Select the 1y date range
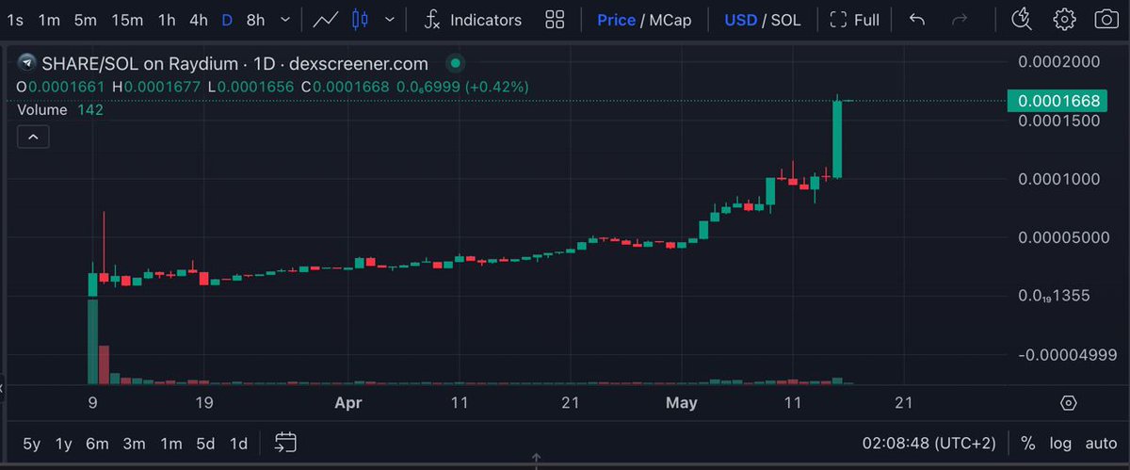 point(64,443)
